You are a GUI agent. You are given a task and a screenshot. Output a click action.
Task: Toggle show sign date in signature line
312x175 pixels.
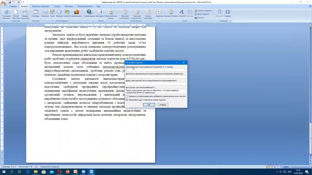[x=127, y=100]
